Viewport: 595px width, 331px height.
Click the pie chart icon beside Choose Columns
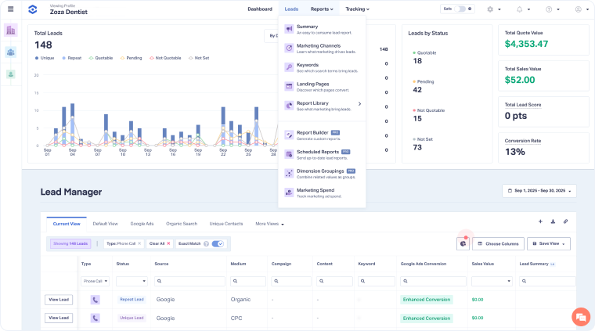[463, 243]
